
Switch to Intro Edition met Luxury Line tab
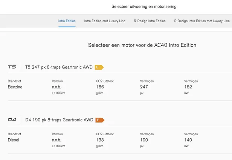[x=105, y=21]
